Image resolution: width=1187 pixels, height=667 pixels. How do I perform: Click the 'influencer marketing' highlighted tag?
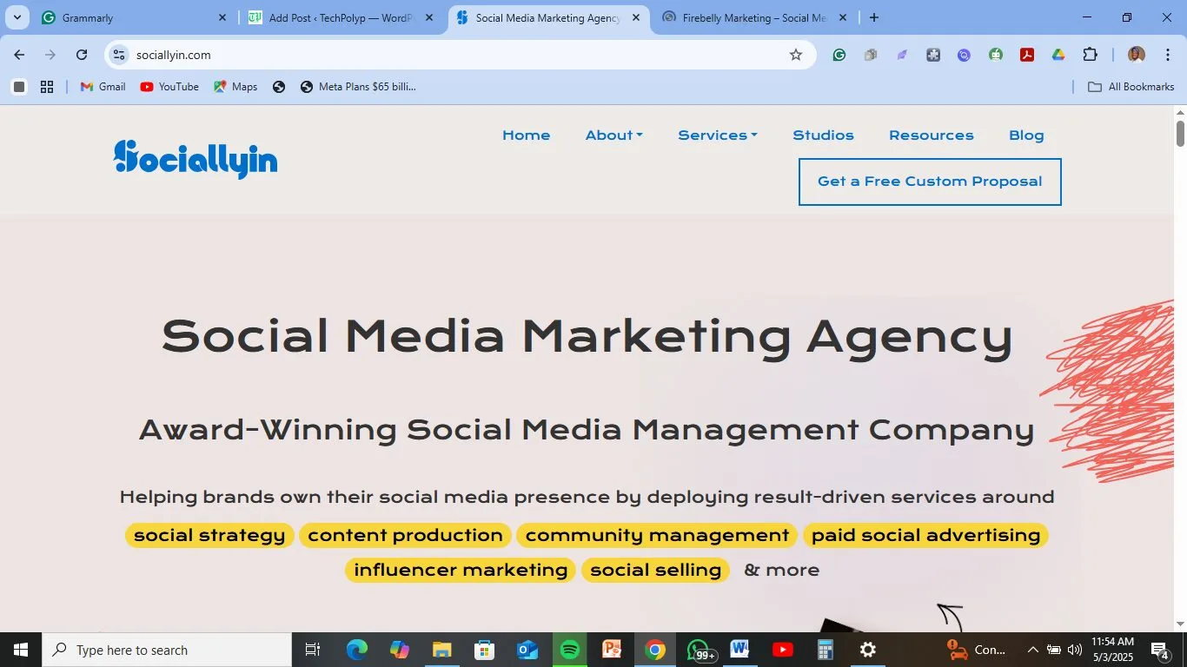(x=461, y=570)
